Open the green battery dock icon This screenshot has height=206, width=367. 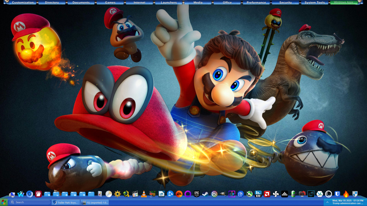(293, 194)
